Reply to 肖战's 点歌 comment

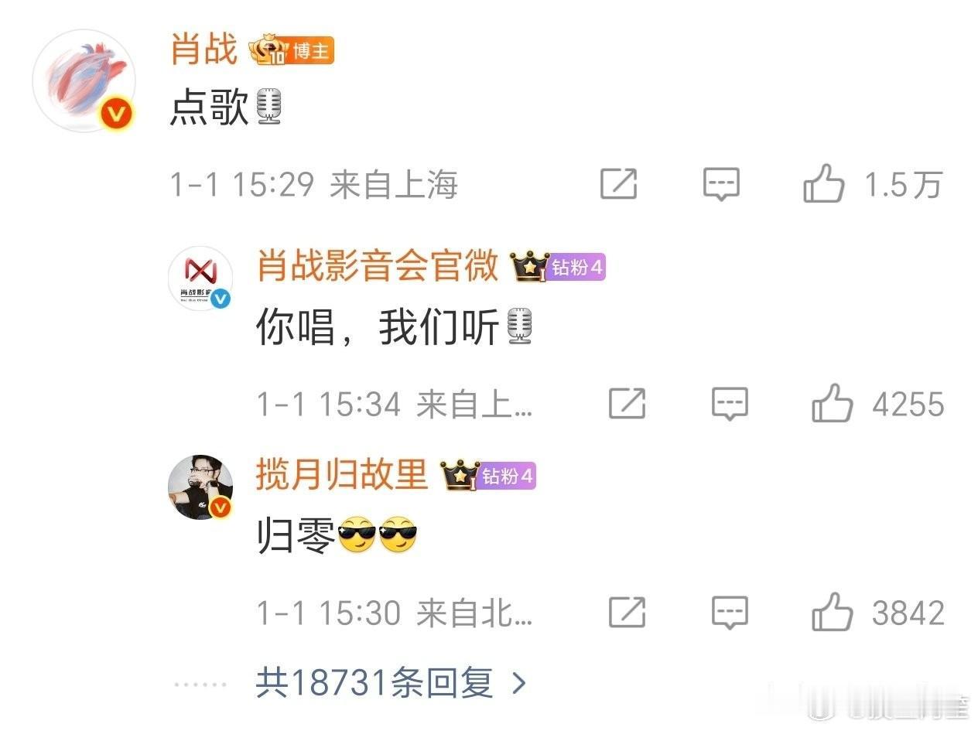pyautogui.click(x=721, y=185)
